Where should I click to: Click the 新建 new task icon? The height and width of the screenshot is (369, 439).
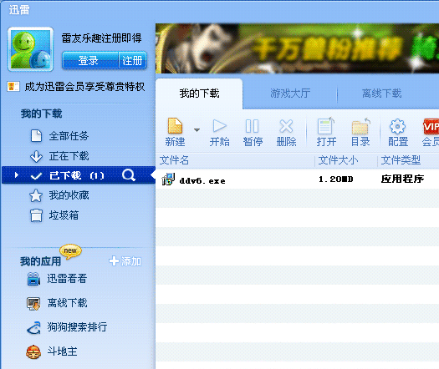tap(176, 126)
